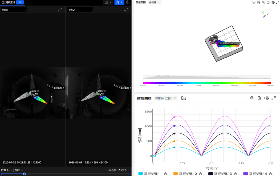
Task: Click the colored blade overlay in 相机2
Action: pos(107,100)
